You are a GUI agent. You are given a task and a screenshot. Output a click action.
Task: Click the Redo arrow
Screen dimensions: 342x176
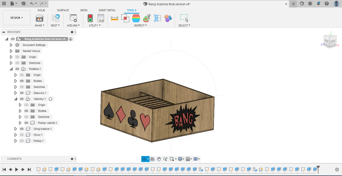coord(42,3)
